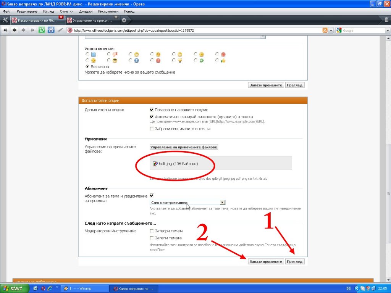Click the Google search engine icon
391x293 pixels.
coord(339,31)
